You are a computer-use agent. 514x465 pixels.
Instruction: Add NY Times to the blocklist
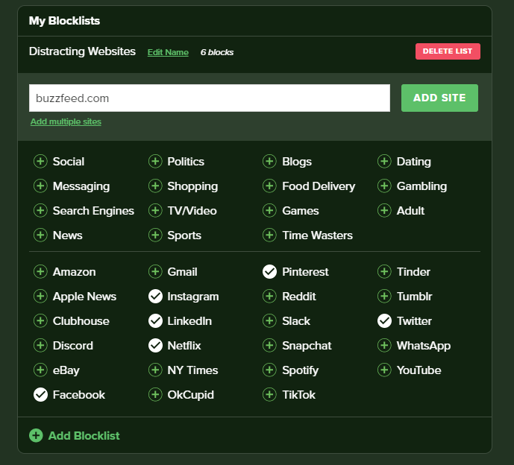click(x=155, y=370)
